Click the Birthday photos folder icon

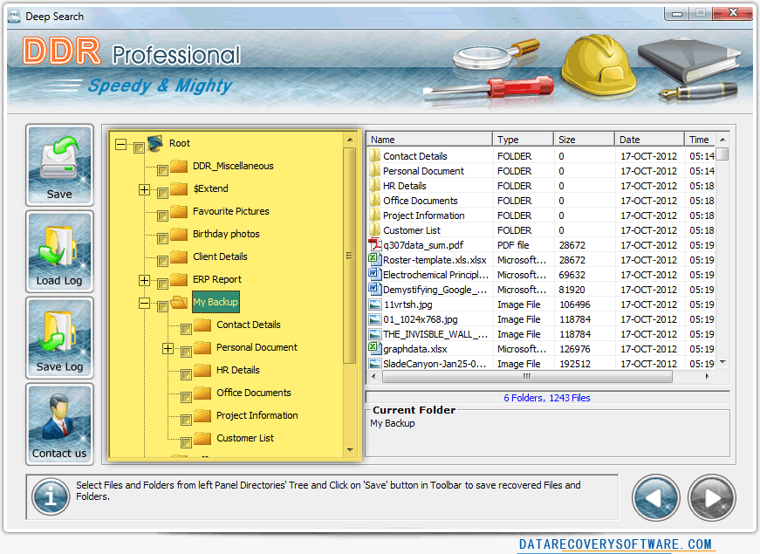pos(179,234)
